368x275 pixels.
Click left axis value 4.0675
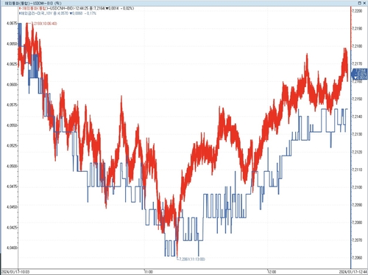12,24
